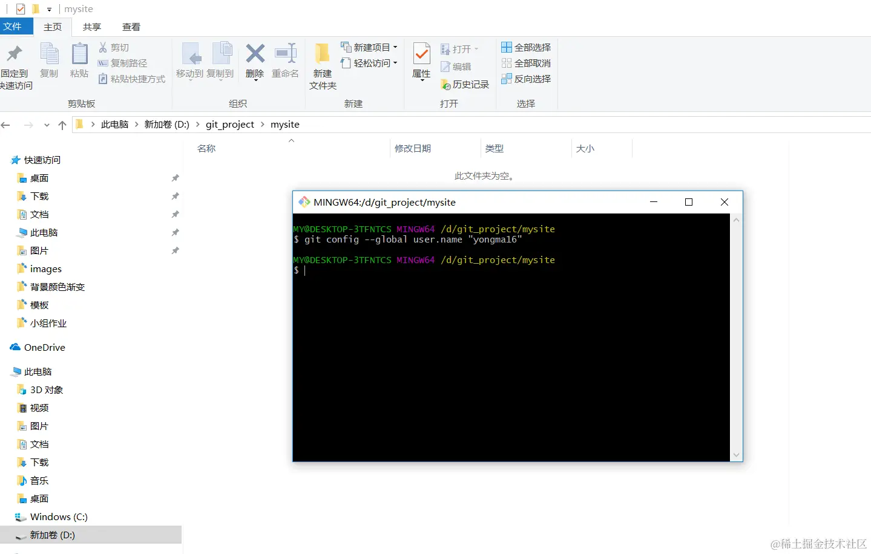Click the Copy (复制) ribbon icon
This screenshot has width=871, height=554.
point(49,54)
